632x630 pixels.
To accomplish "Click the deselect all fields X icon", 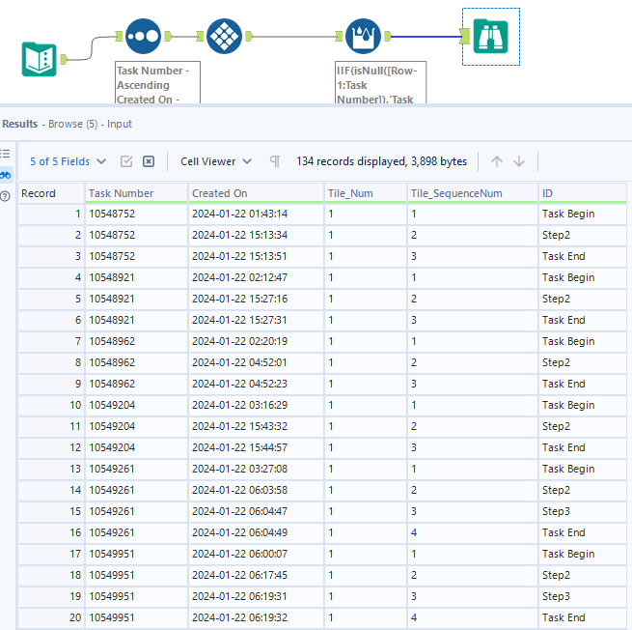I will (x=149, y=161).
